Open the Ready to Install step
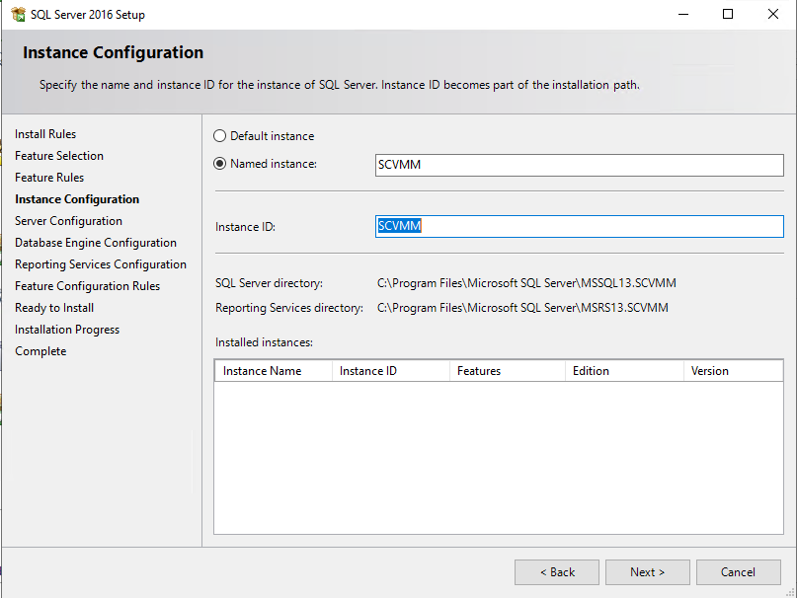The image size is (797, 598). coord(54,309)
